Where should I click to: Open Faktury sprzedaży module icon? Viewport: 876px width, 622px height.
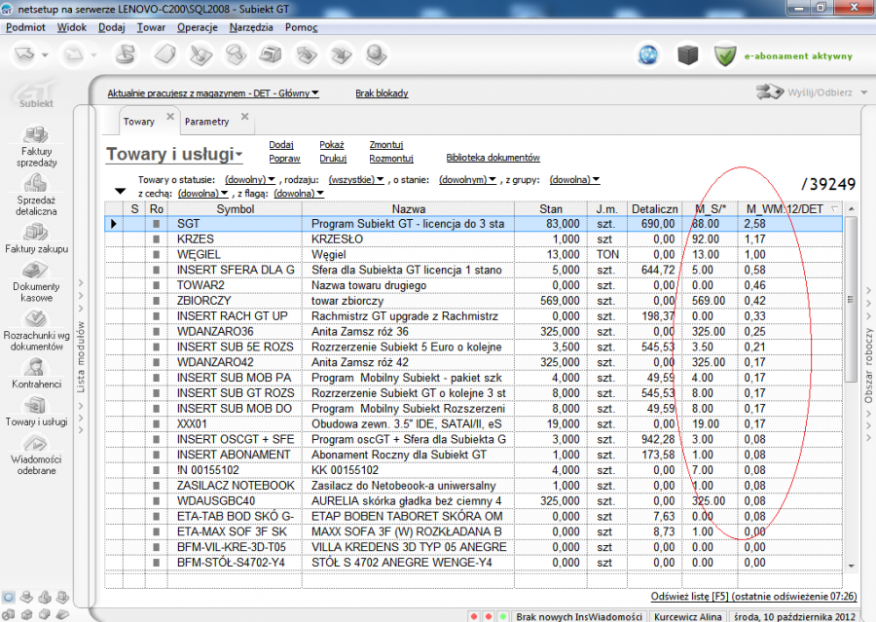(36, 134)
